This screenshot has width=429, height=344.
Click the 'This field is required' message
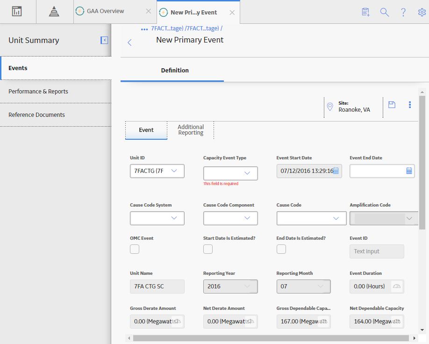point(221,184)
